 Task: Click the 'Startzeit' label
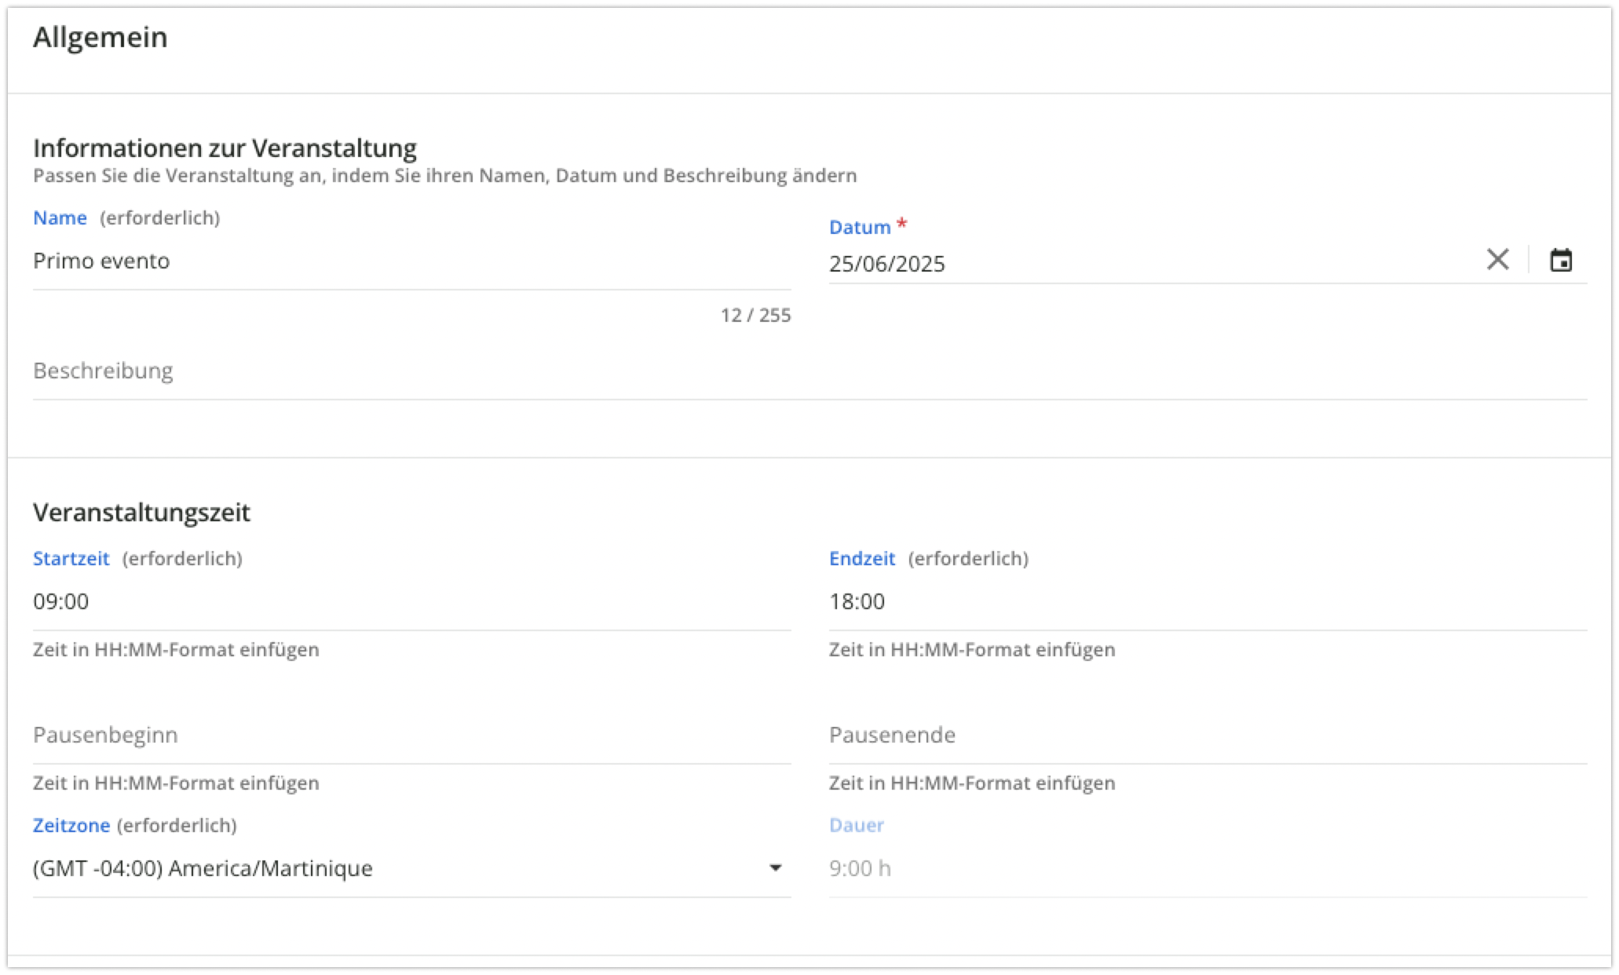coord(71,558)
